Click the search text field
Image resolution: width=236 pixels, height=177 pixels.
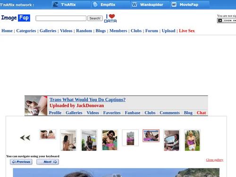click(x=61, y=18)
